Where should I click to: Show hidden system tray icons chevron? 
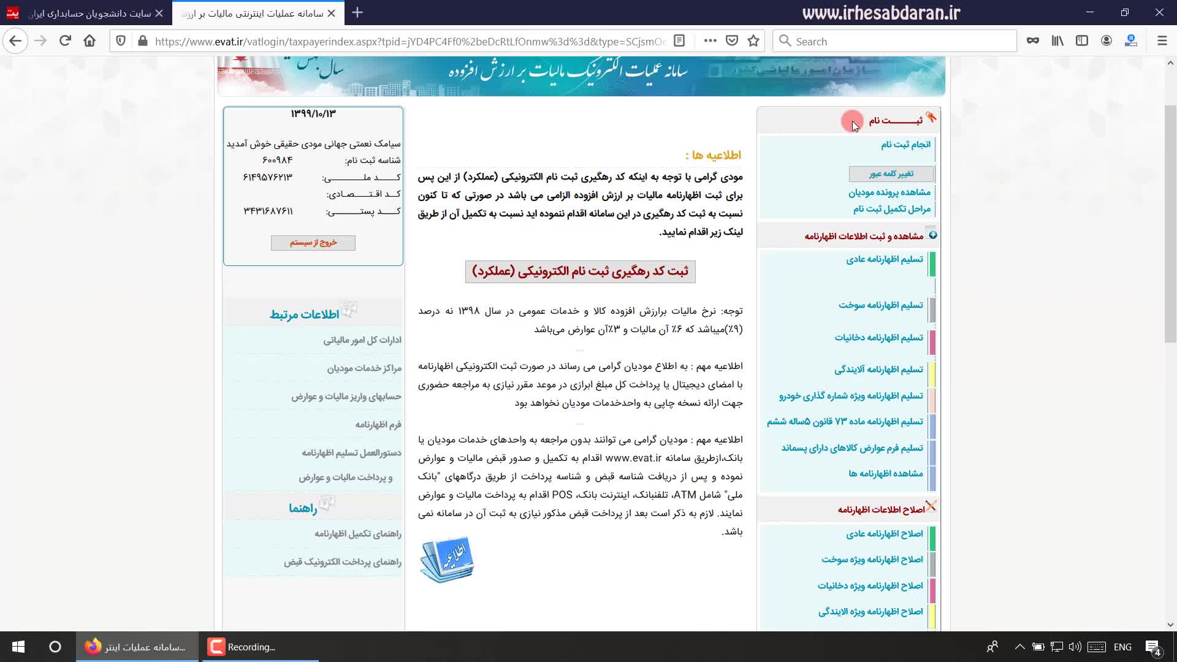tap(1019, 647)
